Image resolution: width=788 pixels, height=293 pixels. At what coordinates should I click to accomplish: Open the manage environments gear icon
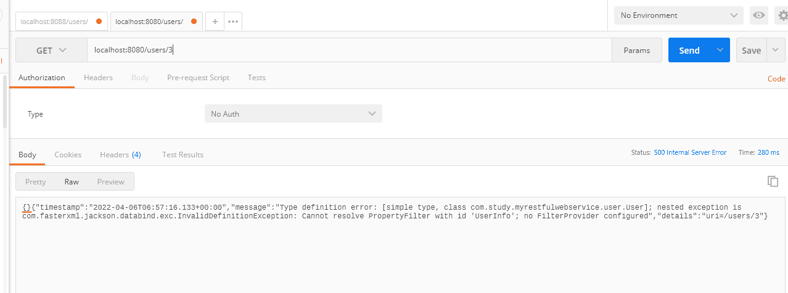pyautogui.click(x=782, y=15)
